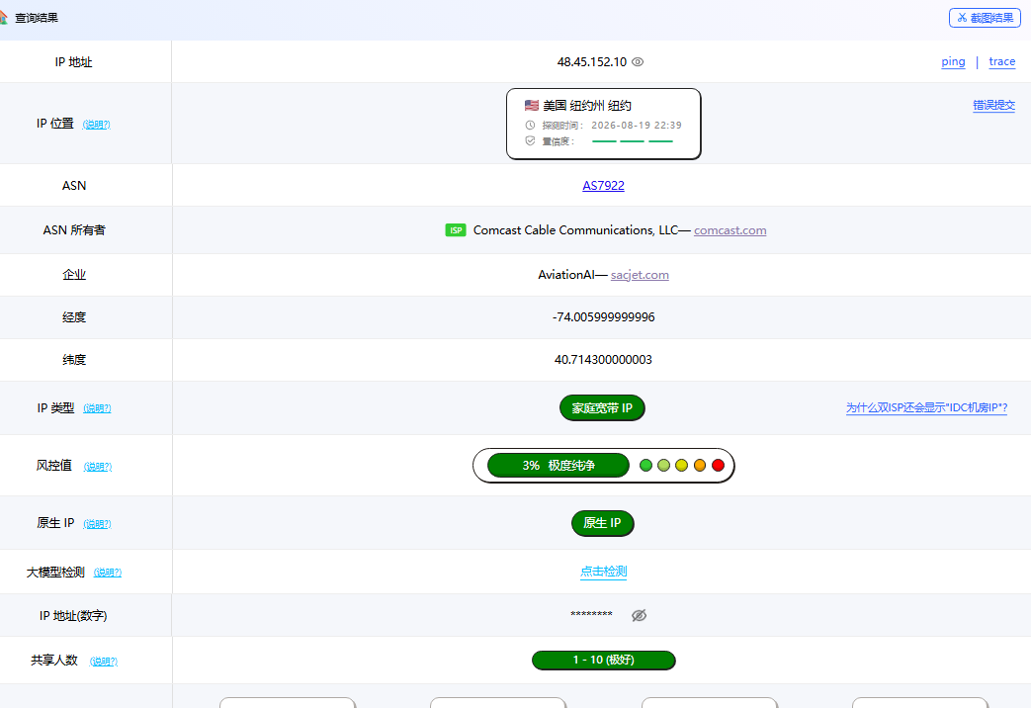Click the US flag icon in location box

pyautogui.click(x=531, y=105)
